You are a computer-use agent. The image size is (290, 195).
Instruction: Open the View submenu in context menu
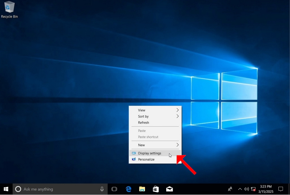point(155,110)
